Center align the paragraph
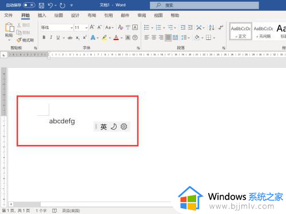This screenshot has height=214, width=286. pyautogui.click(x=154, y=38)
